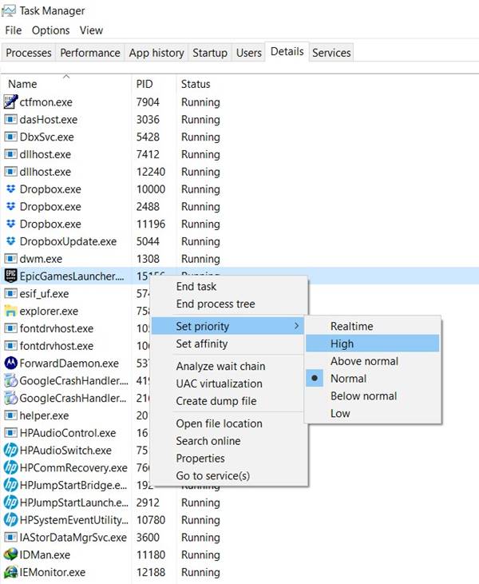Open the File menu
479x584 pixels.
point(14,30)
